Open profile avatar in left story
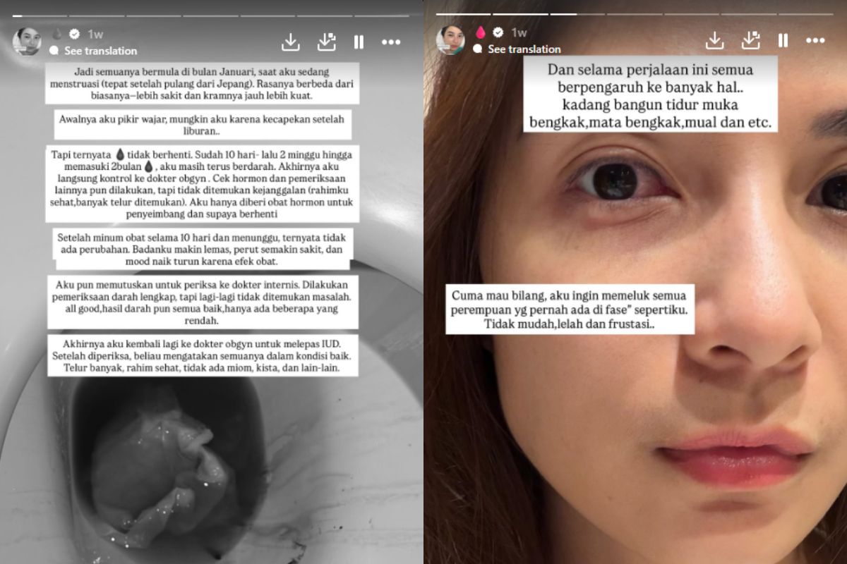 (27, 41)
